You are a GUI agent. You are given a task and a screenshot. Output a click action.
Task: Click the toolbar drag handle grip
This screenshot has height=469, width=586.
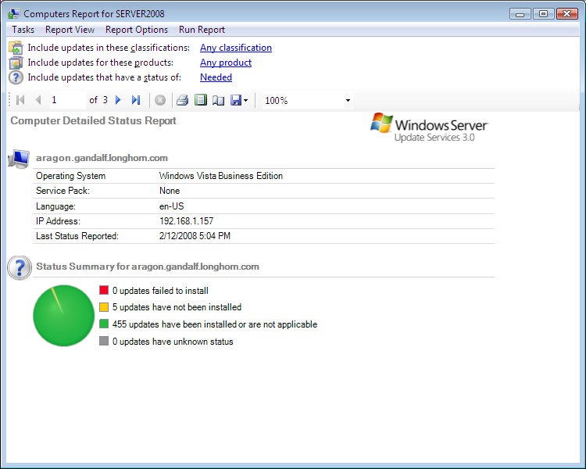tap(9, 100)
